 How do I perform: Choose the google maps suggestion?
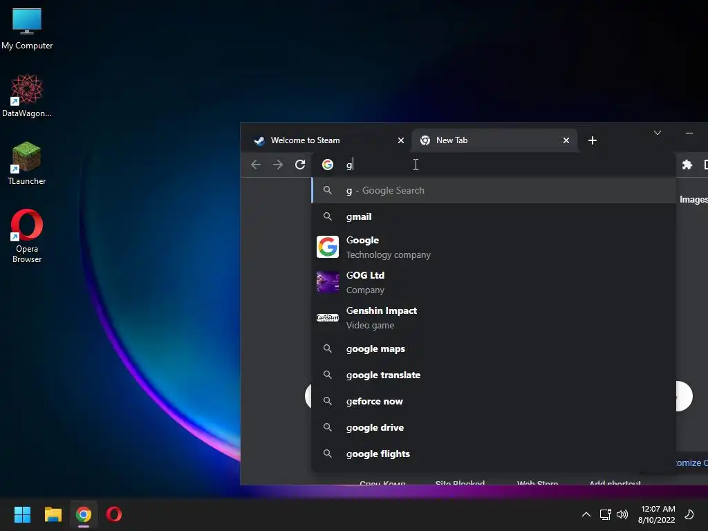[494, 349]
